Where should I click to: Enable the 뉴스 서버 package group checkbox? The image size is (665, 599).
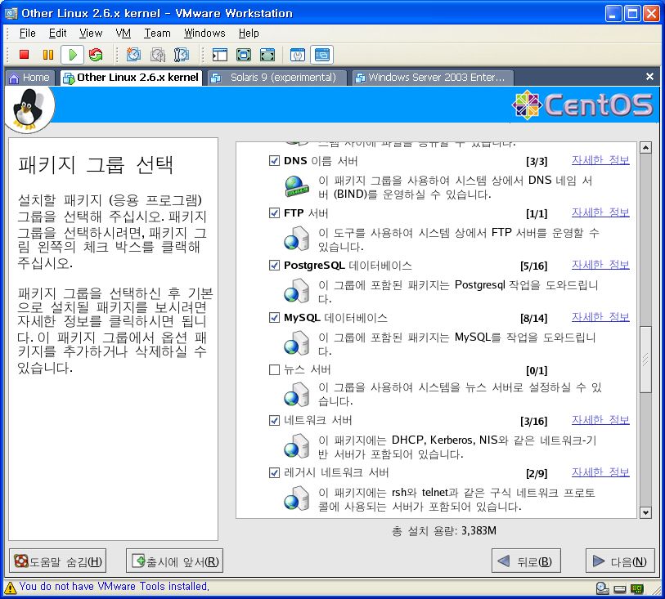point(275,370)
